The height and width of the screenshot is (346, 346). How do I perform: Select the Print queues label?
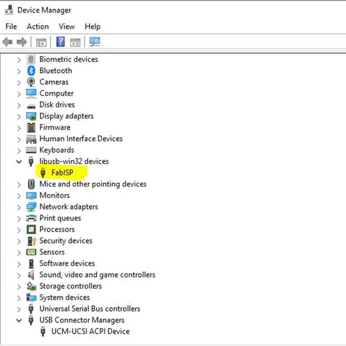[x=60, y=218]
